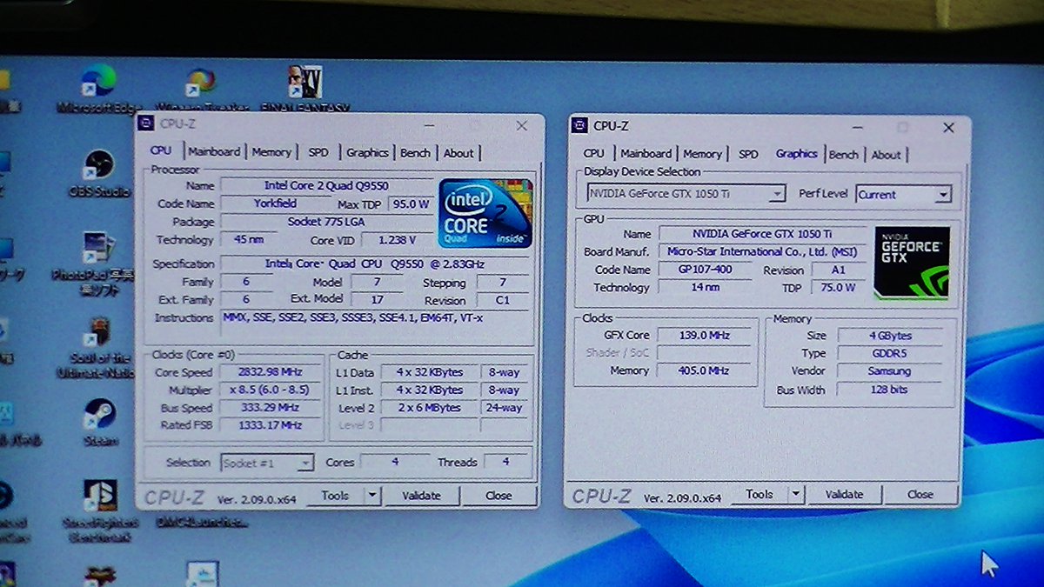Screen dimensions: 1044x587
Task: Click the Intel Core 2 Quad logo
Action: (x=485, y=213)
